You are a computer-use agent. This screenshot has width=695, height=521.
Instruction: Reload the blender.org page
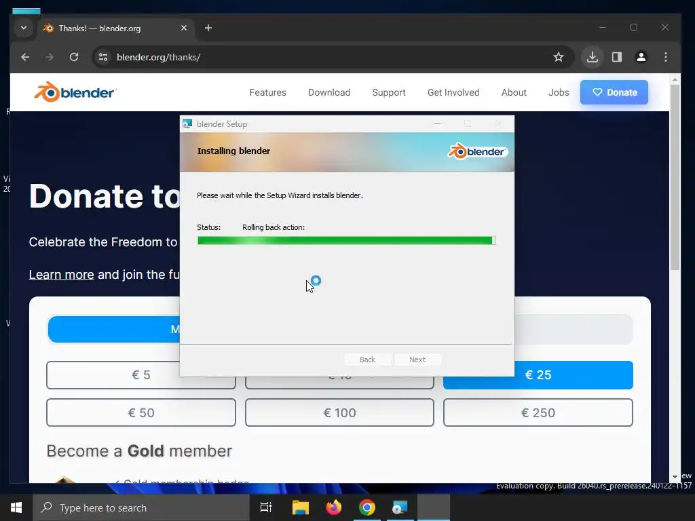(74, 57)
